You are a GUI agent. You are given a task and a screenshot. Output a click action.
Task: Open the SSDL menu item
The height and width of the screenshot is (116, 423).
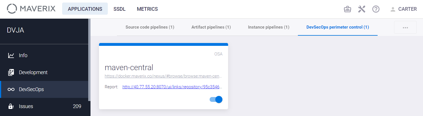(x=119, y=9)
